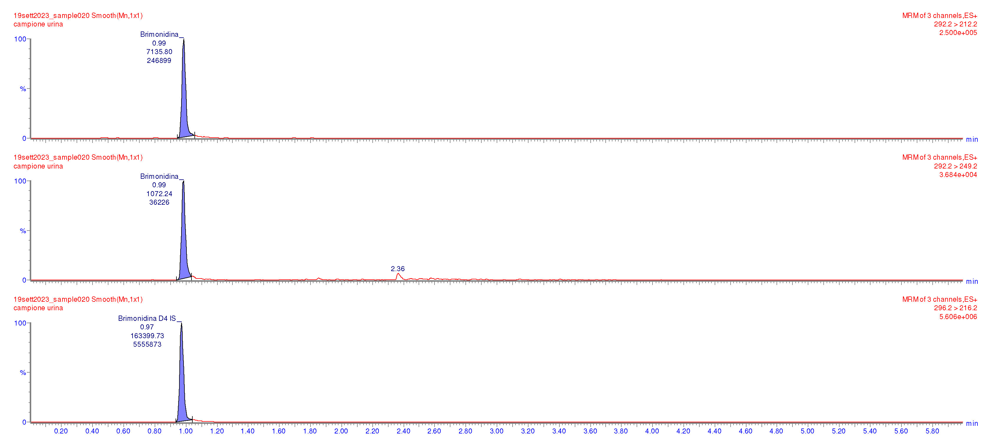Click the peak area value 163399.73
The height and width of the screenshot is (442, 1001).
[x=147, y=336]
